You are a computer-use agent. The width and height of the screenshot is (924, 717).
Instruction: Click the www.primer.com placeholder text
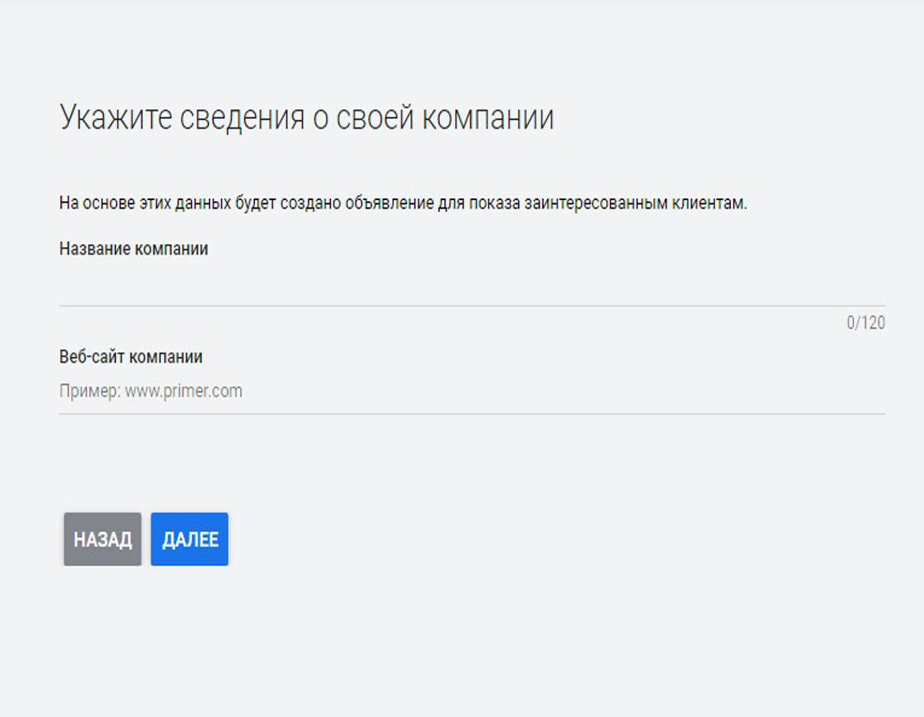(x=183, y=391)
